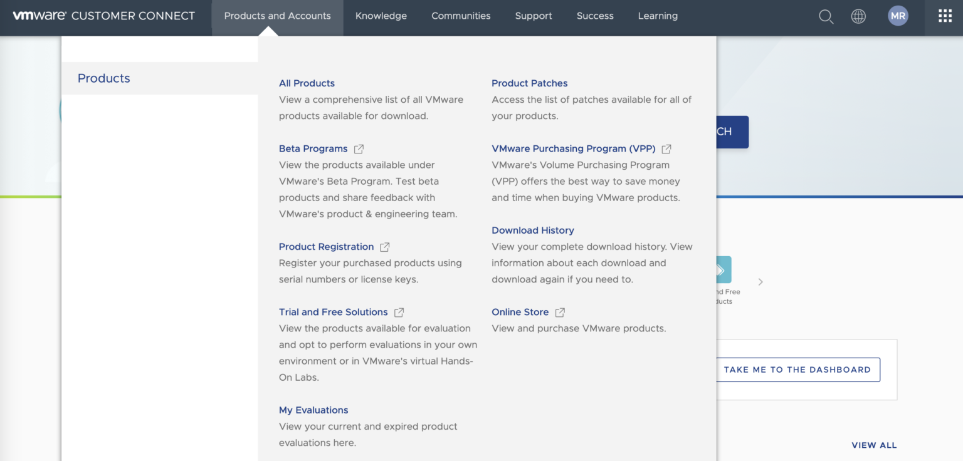The image size is (963, 461).
Task: Click external link icon beside Beta Programs
Action: [359, 149]
